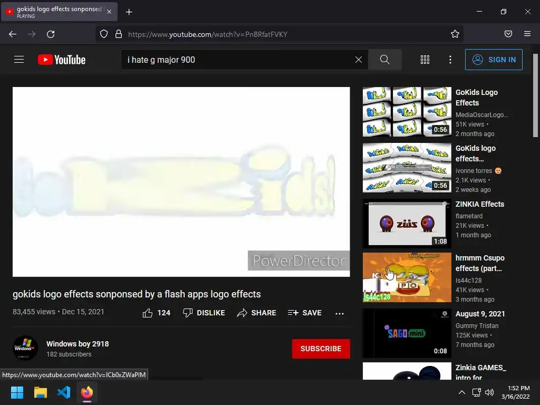Open hrmmm Csupo effects video thumbnail
Screen dimensions: 540x405
coord(407,277)
